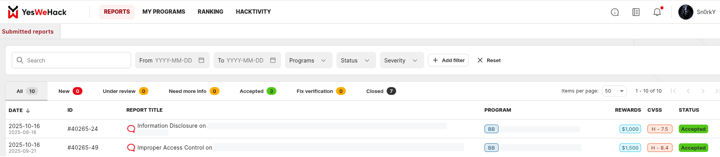Click the calendar icon in From date

201,60
